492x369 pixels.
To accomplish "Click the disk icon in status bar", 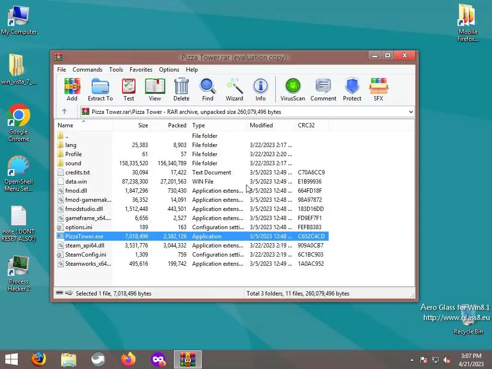I will [60, 293].
